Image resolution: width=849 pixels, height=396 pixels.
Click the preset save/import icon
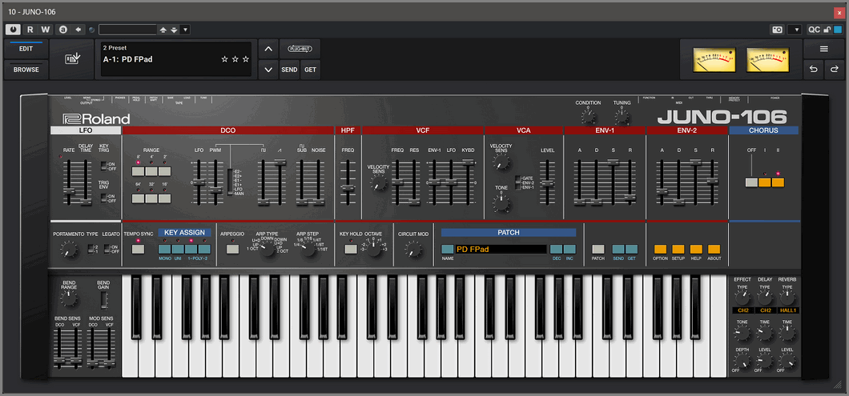(72, 59)
